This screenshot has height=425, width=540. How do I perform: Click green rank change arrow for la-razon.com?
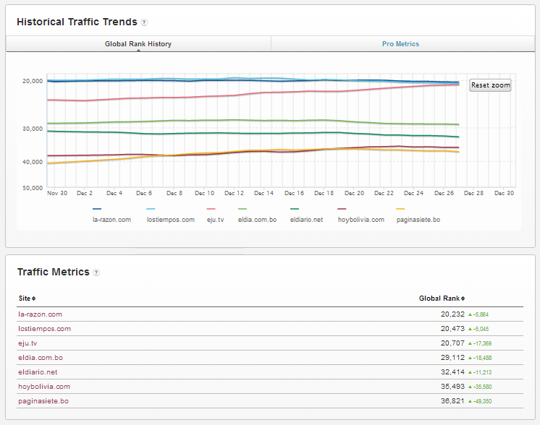pos(470,314)
